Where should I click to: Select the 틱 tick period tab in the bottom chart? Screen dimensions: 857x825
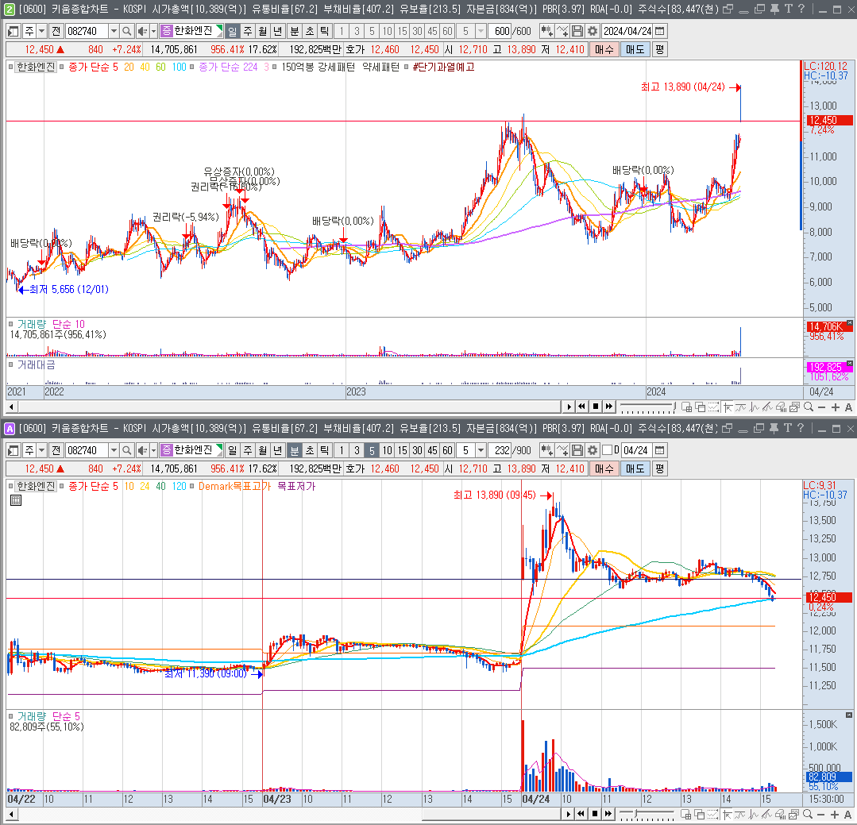[325, 450]
